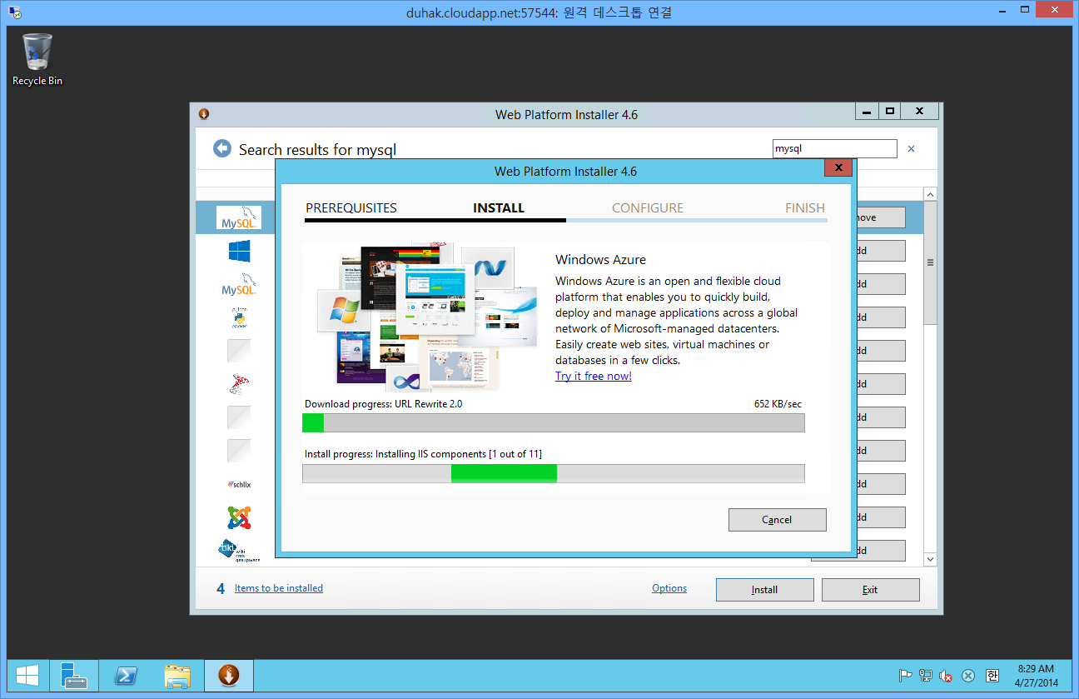Image resolution: width=1079 pixels, height=699 pixels.
Task: Close the install progress dialog
Action: (838, 167)
